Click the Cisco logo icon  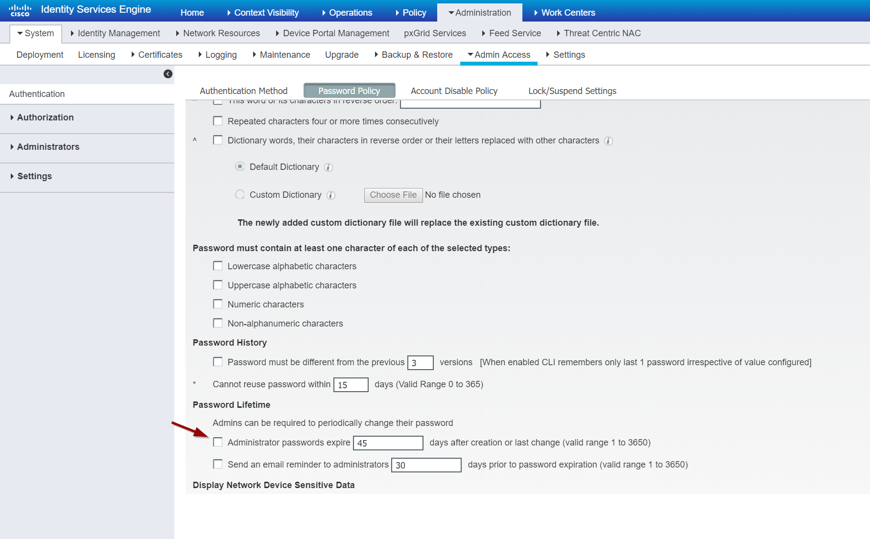[20, 10]
